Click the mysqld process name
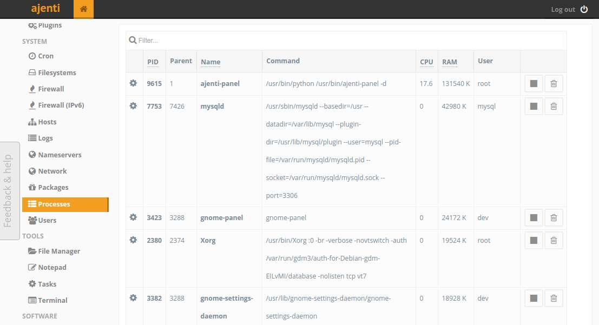 212,106
